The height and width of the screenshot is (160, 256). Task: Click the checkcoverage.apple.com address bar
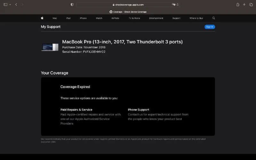click(128, 5)
